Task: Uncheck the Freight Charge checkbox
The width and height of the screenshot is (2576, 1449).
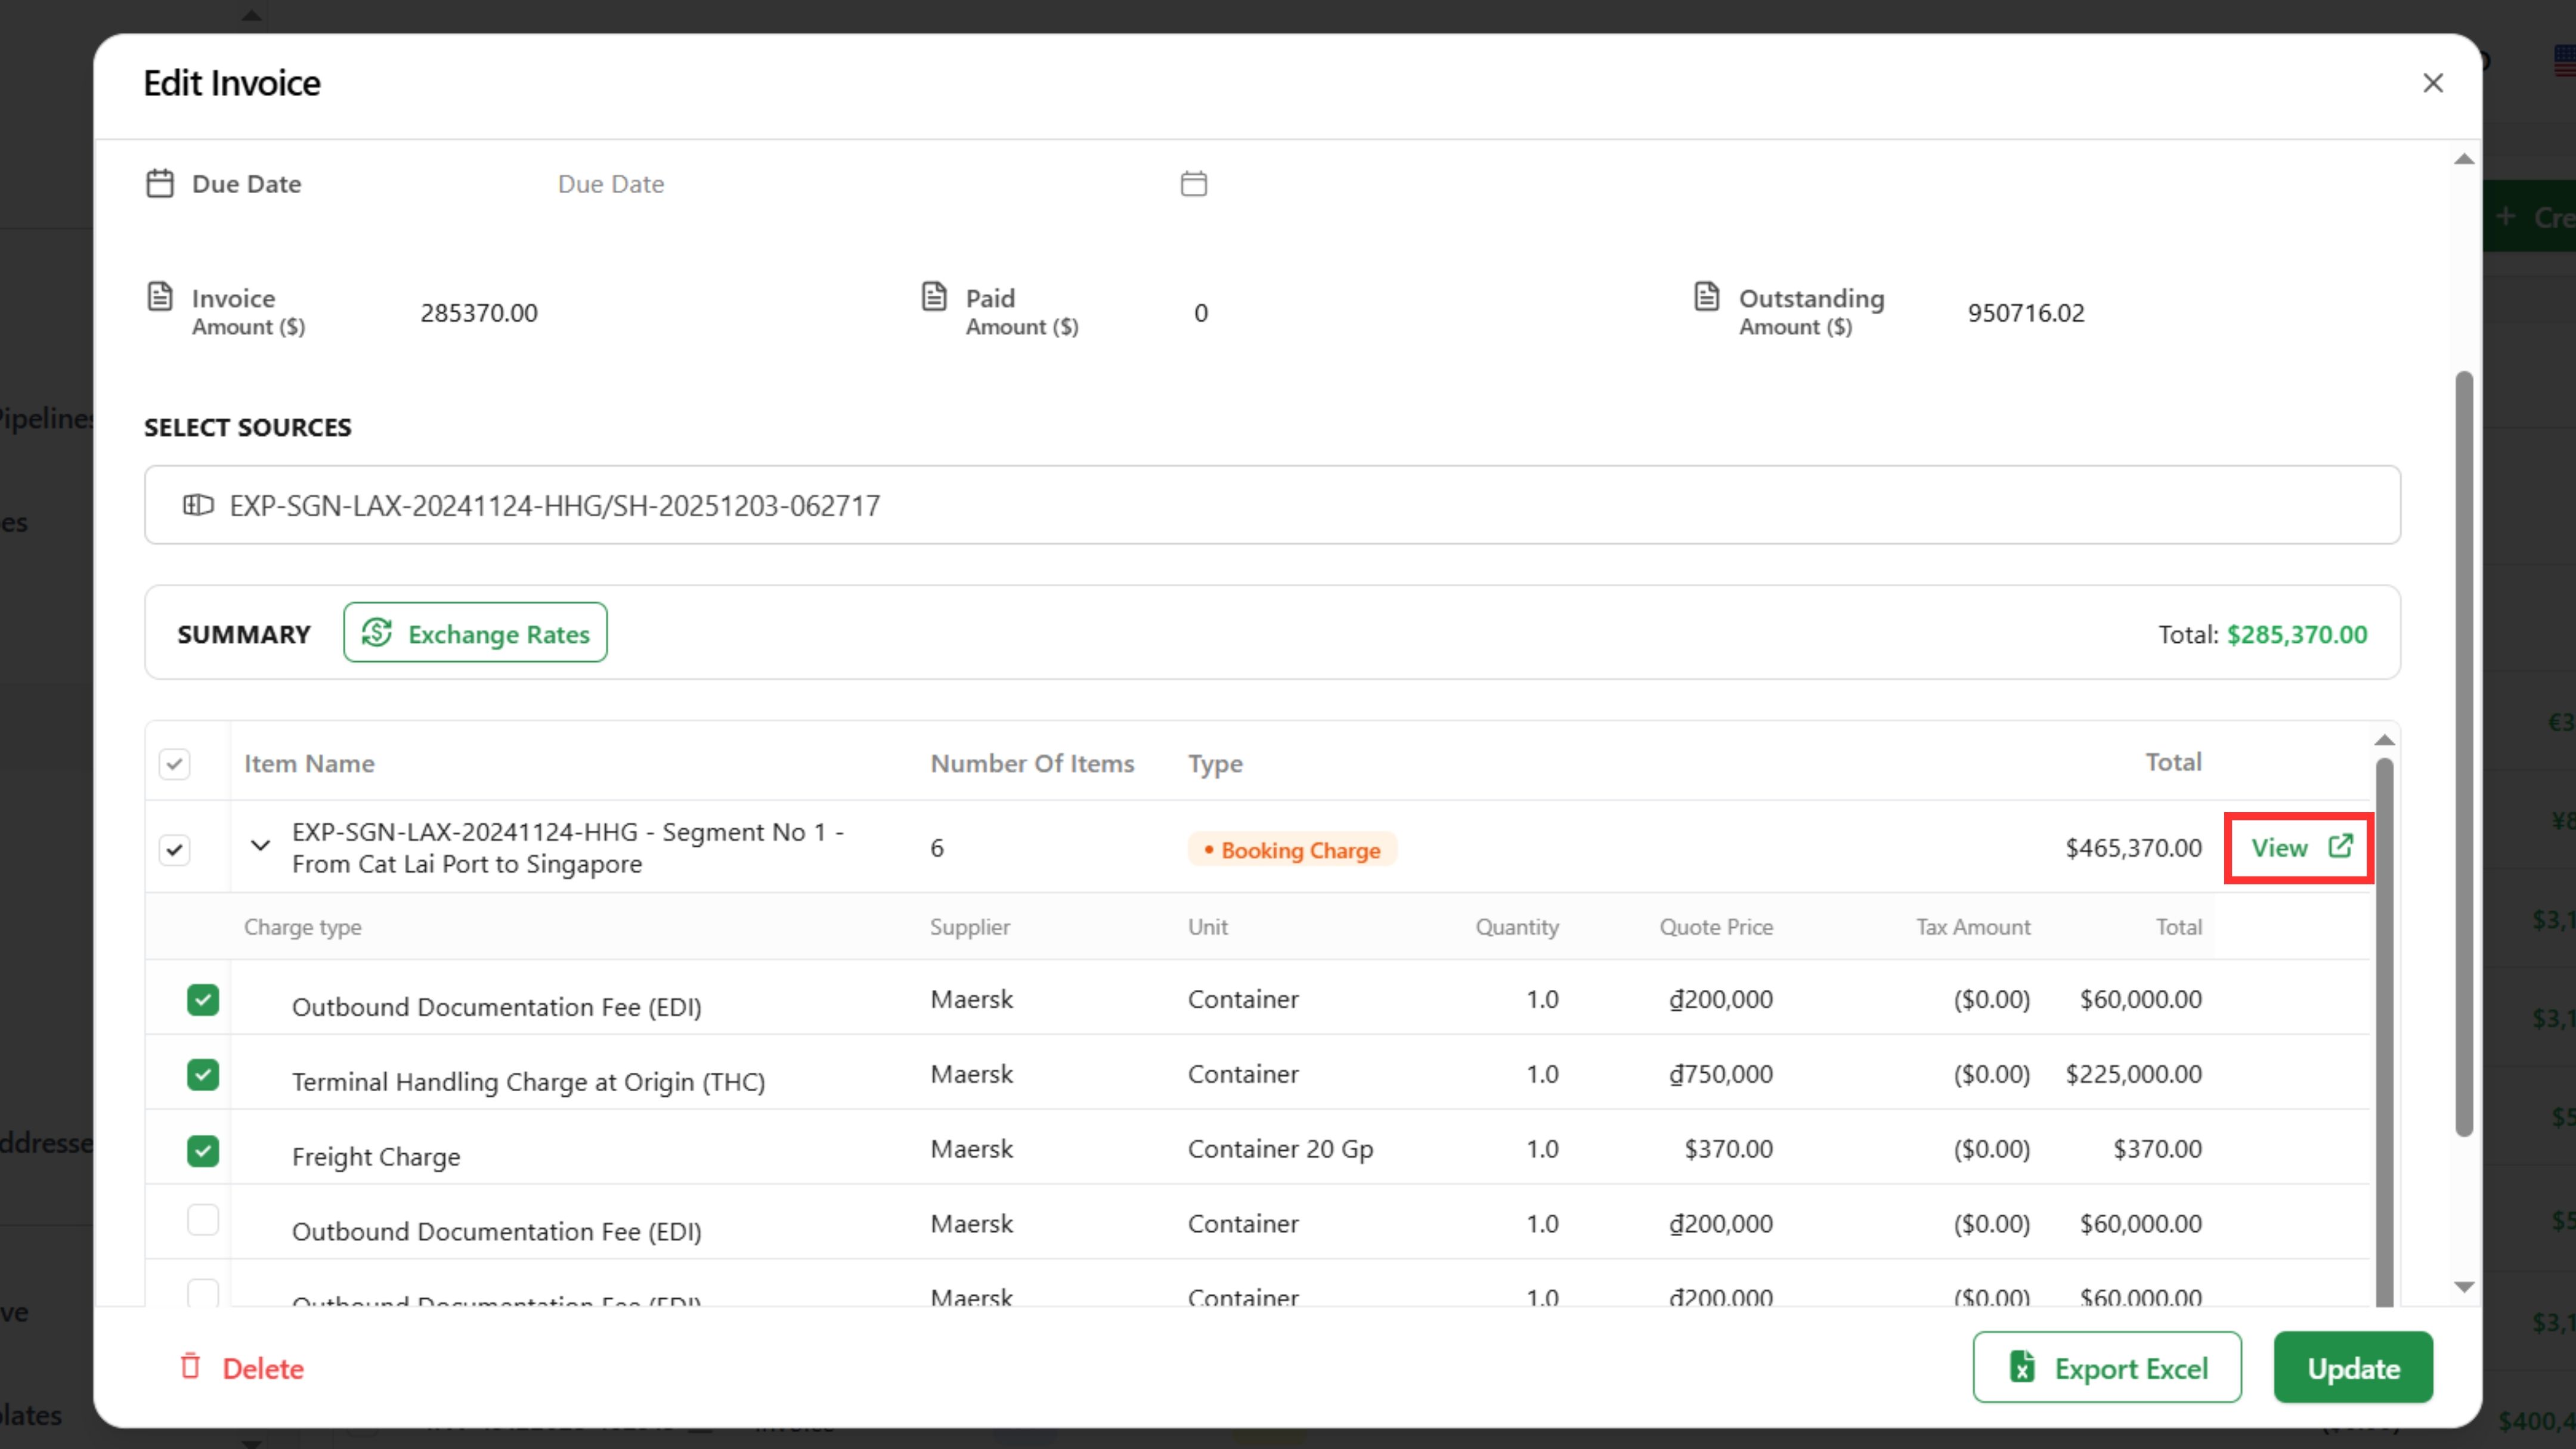Action: click(203, 1151)
